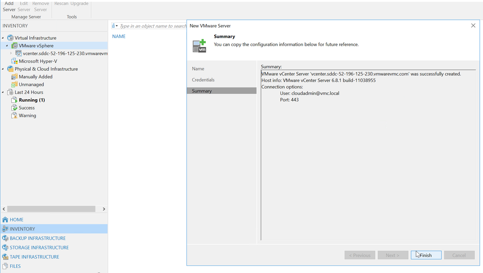This screenshot has height=273, width=483.
Task: Switch to the BACKUP INFRASTRUCTURE view
Action: point(38,238)
